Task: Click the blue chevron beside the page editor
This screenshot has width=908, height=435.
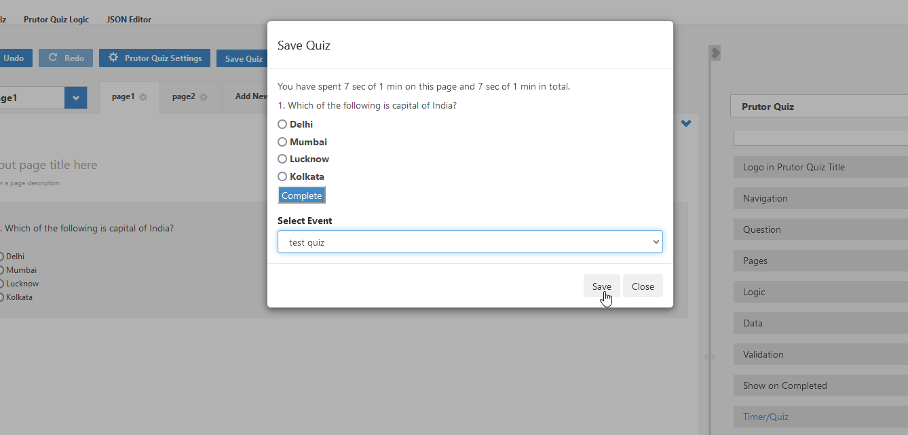Action: coord(686,124)
